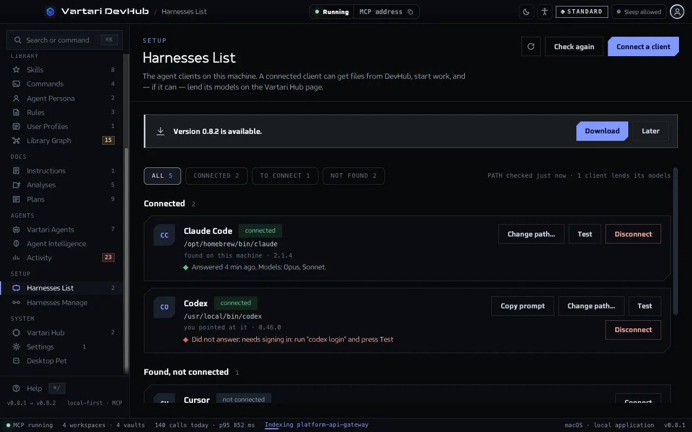The width and height of the screenshot is (692, 432).
Task: Copy the MCP address with copy icon
Action: (x=410, y=12)
